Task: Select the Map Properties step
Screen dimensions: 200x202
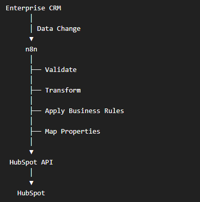Action: (72, 132)
